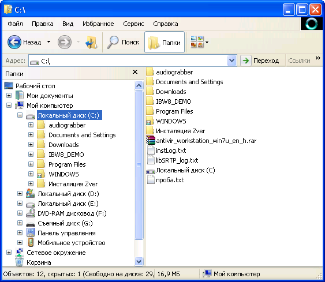Expand audiograbber node in folder tree

(31, 125)
